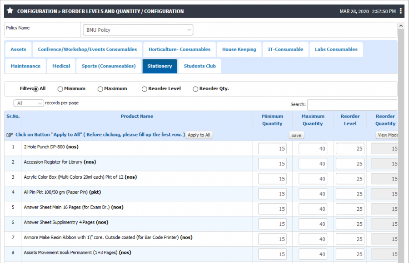Click the Maximum Quantity column header
409x263 pixels.
coord(313,120)
